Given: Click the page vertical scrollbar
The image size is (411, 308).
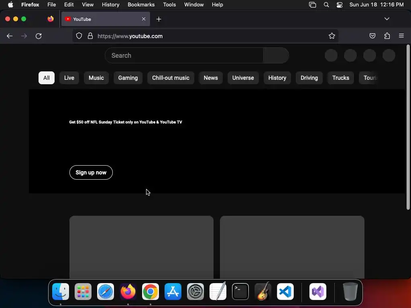Looking at the screenshot, I should coord(408,127).
